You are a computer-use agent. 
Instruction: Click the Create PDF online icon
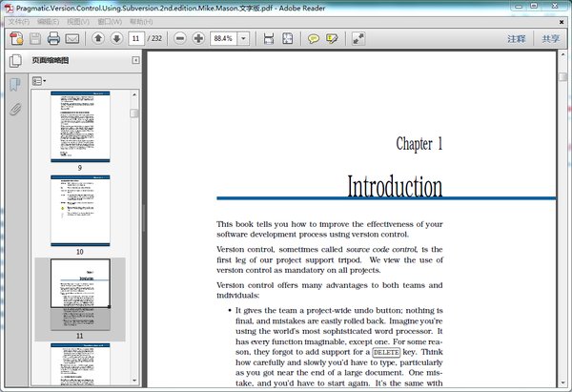click(16, 38)
